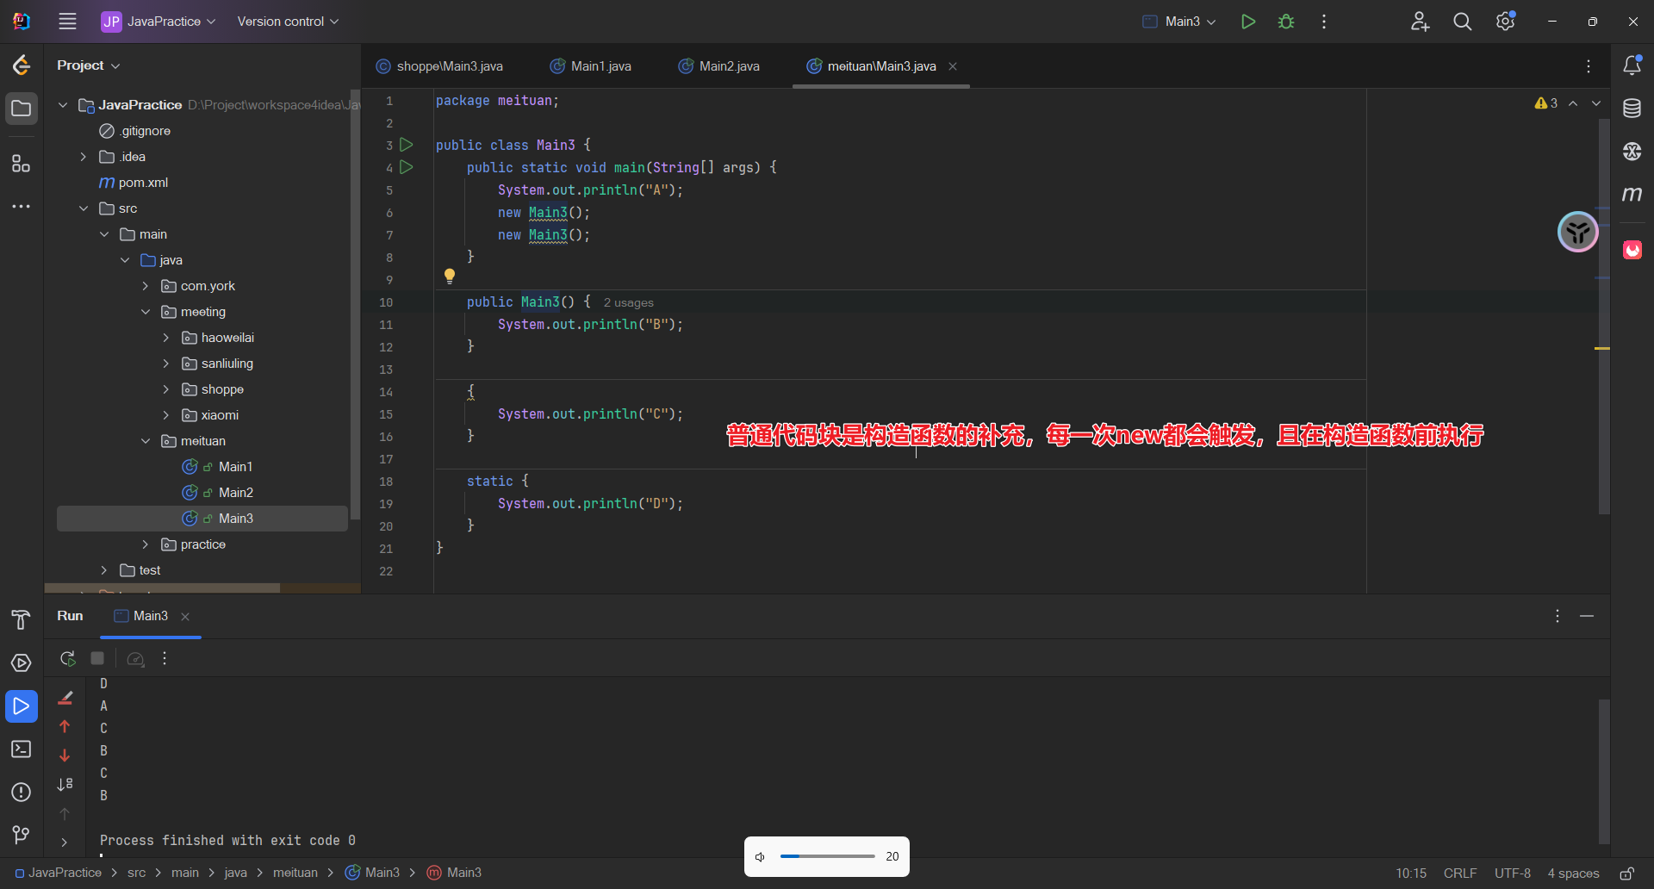Open the Code With Me user icon
The image size is (1654, 889).
[x=1420, y=22]
